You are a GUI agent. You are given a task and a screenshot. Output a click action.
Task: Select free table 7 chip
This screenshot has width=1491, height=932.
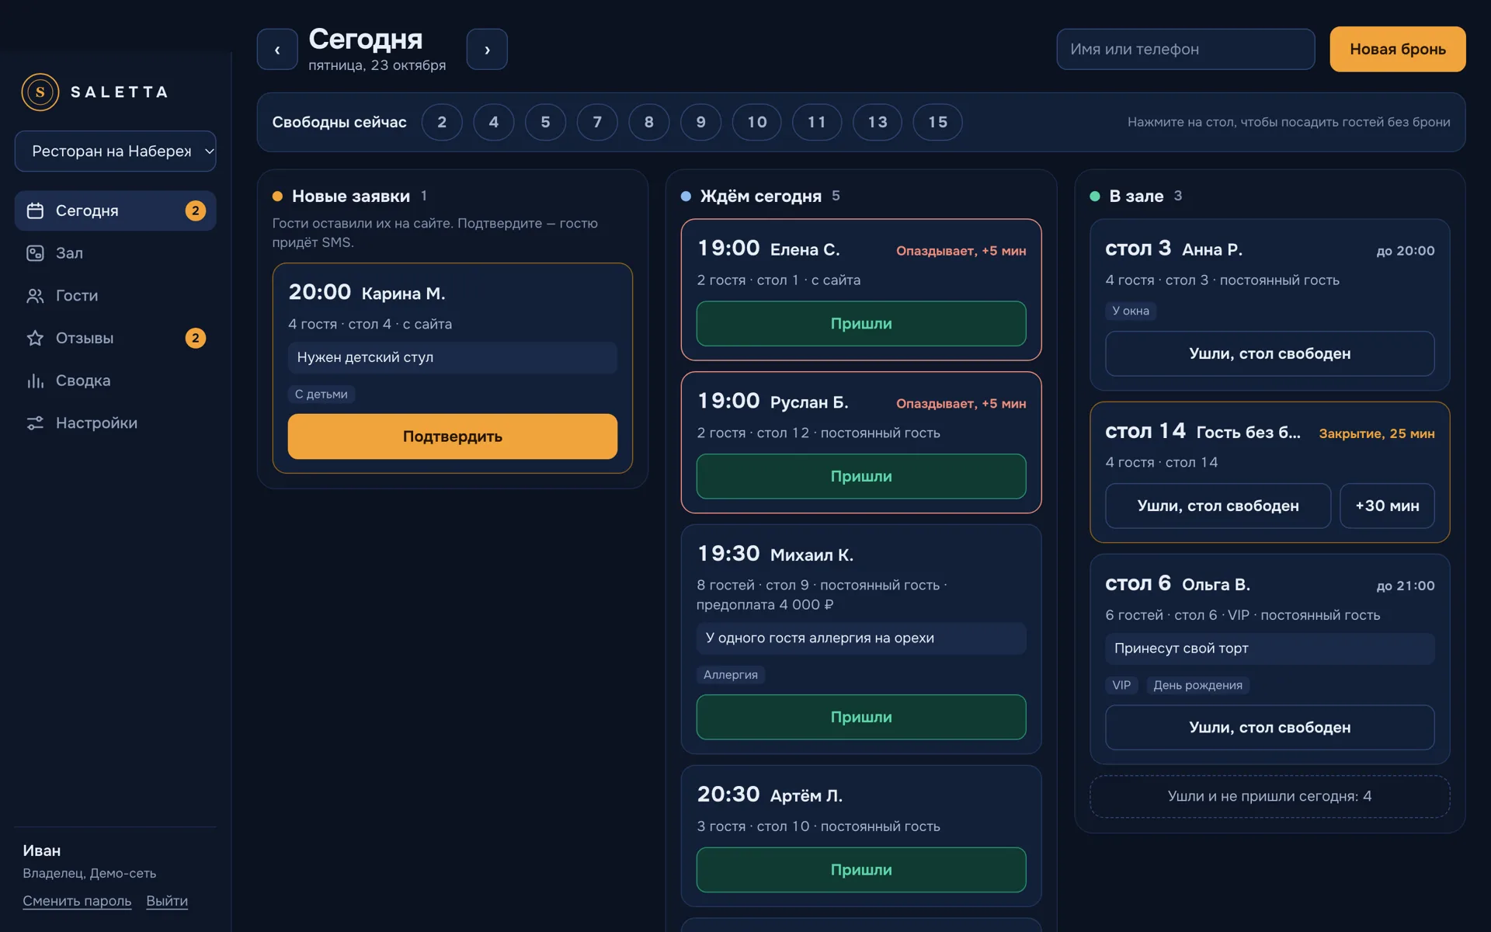coord(597,122)
